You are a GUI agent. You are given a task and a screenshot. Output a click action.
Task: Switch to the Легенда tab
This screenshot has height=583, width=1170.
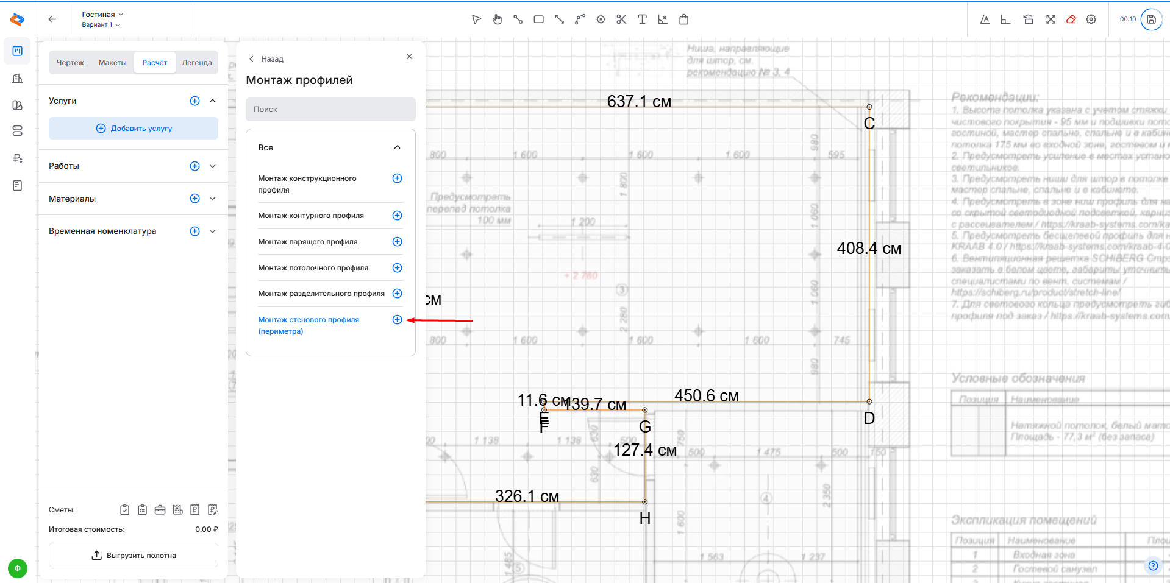click(x=196, y=63)
